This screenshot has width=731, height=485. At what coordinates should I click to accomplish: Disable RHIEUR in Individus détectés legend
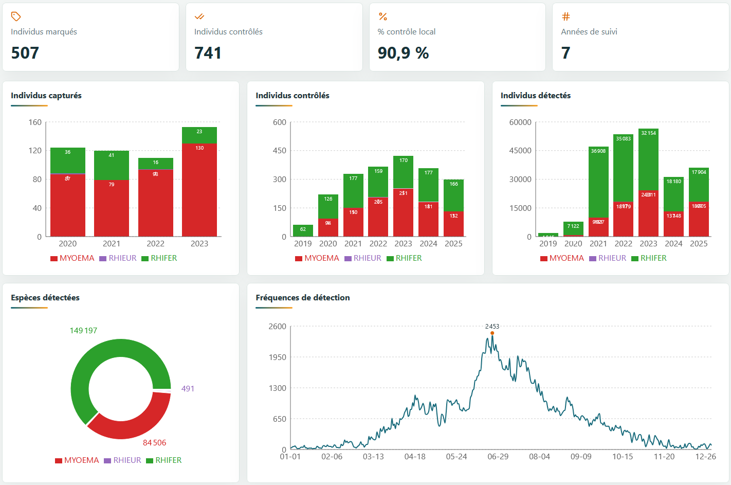pyautogui.click(x=608, y=258)
